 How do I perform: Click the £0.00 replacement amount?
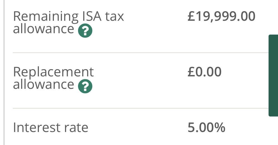[x=204, y=72]
